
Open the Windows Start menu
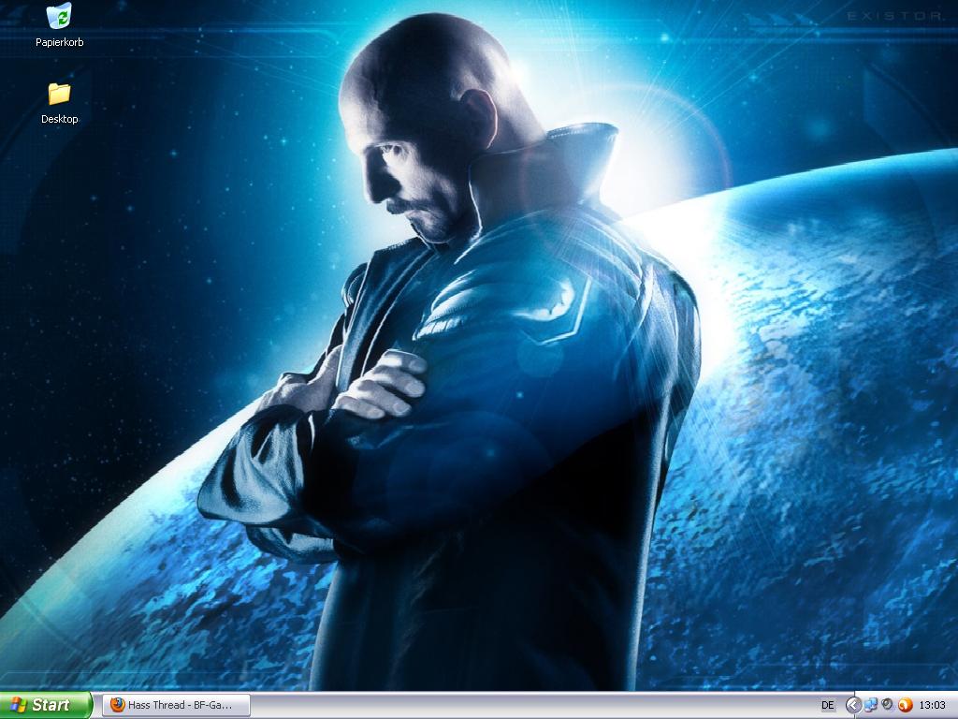tap(46, 705)
